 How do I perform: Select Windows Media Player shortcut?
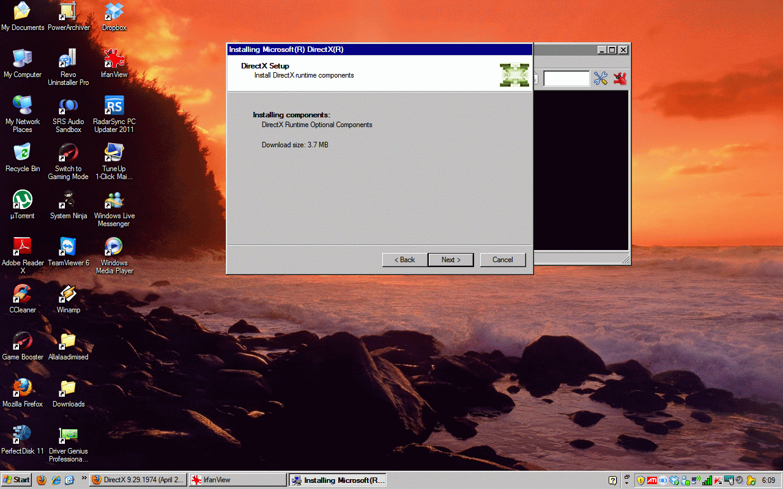(114, 256)
